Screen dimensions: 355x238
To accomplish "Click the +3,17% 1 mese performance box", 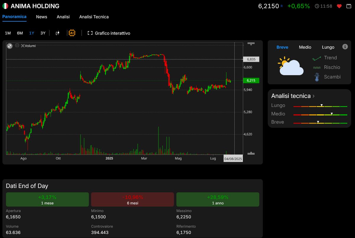I will (47, 200).
